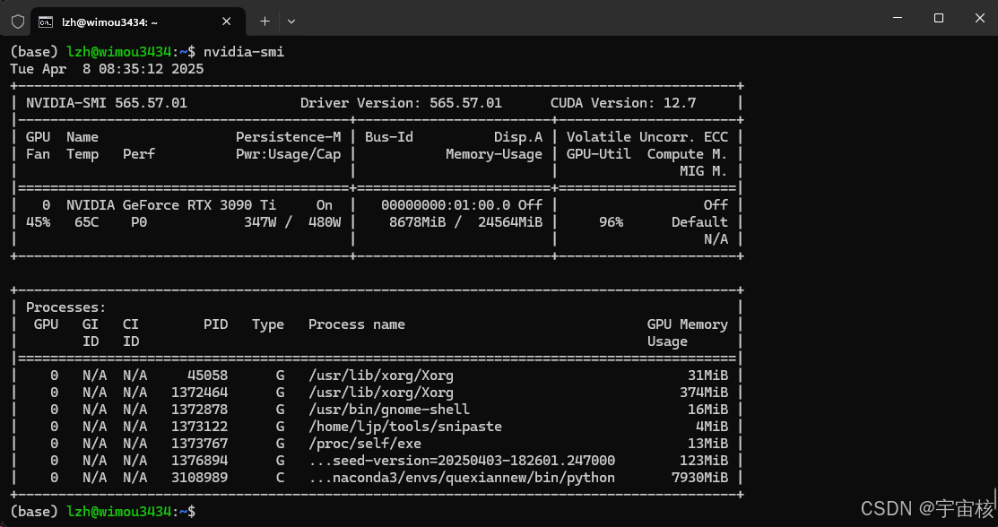The height and width of the screenshot is (527, 998).
Task: Click the Xorg path in the PID 45058 row
Action: [x=381, y=376]
